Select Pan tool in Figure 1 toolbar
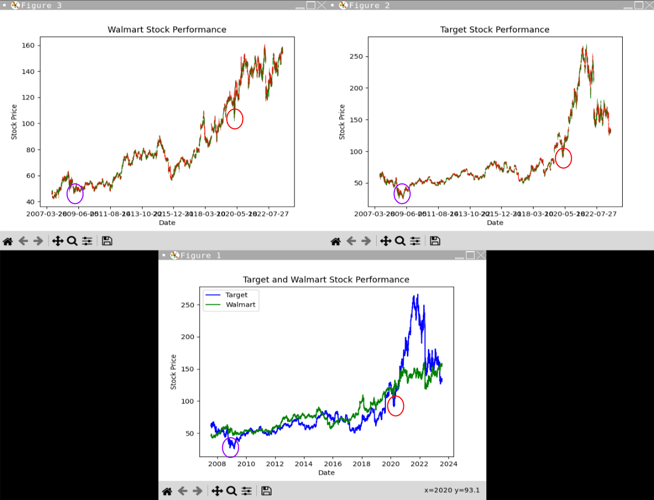654x500 pixels. 217,491
